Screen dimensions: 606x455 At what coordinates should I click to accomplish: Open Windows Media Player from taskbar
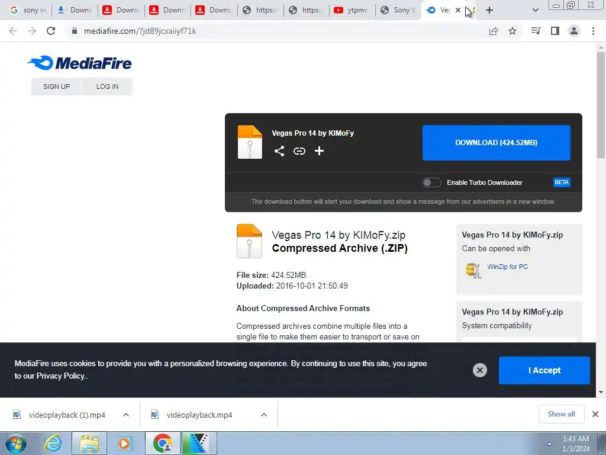[x=125, y=443]
